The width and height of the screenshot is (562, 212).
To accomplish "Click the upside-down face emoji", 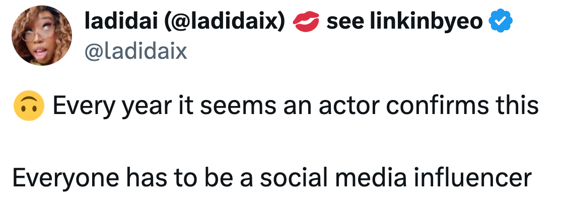I will coord(28,106).
